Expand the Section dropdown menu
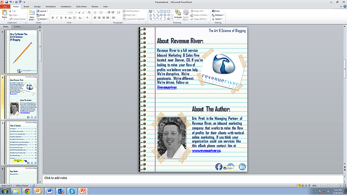Screen dimensions: 347x195 tap(43, 19)
